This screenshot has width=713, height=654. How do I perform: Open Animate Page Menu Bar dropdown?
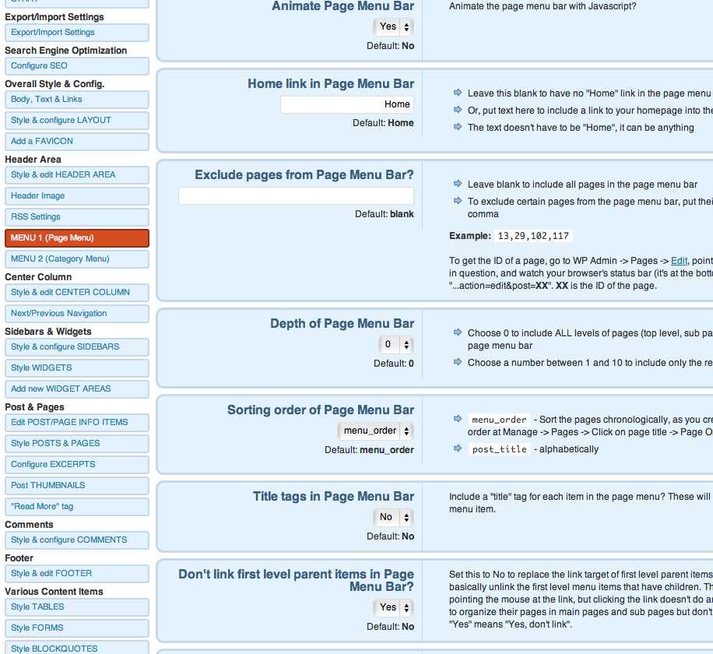(x=393, y=26)
